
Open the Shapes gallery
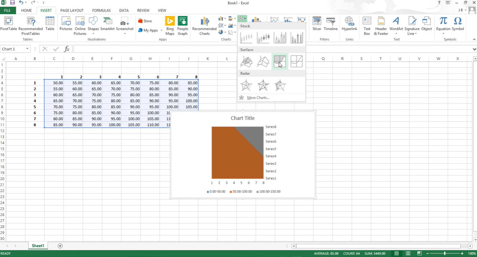tap(93, 25)
